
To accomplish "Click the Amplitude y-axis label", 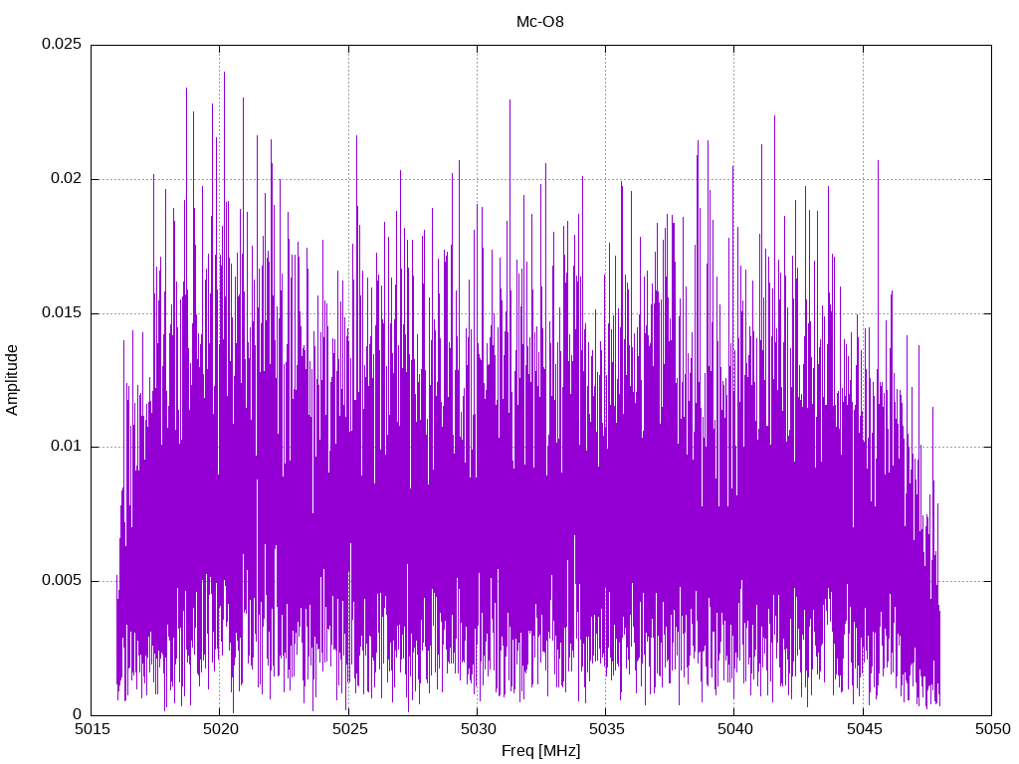I will point(12,380).
